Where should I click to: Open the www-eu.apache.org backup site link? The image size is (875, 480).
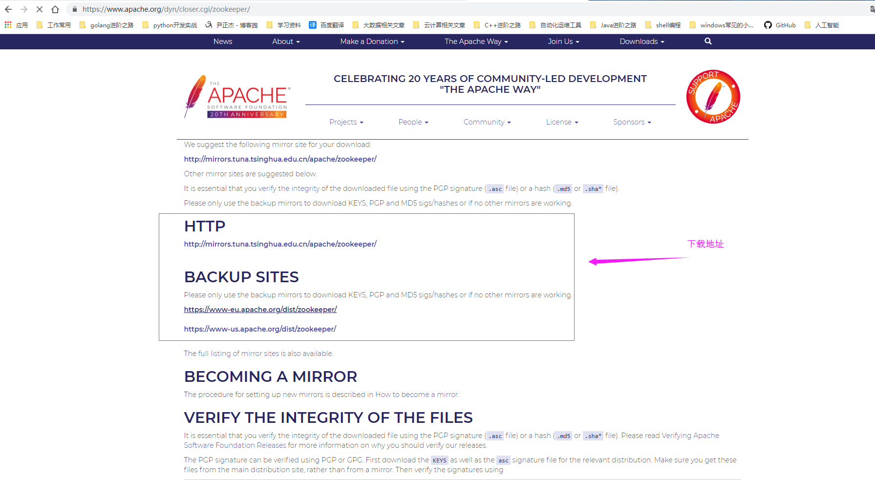pyautogui.click(x=260, y=310)
